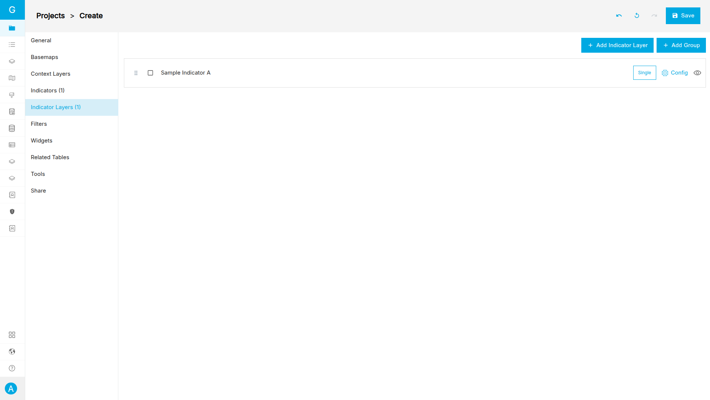710x400 pixels.
Task: Open the globe icon in sidebar
Action: click(x=12, y=351)
